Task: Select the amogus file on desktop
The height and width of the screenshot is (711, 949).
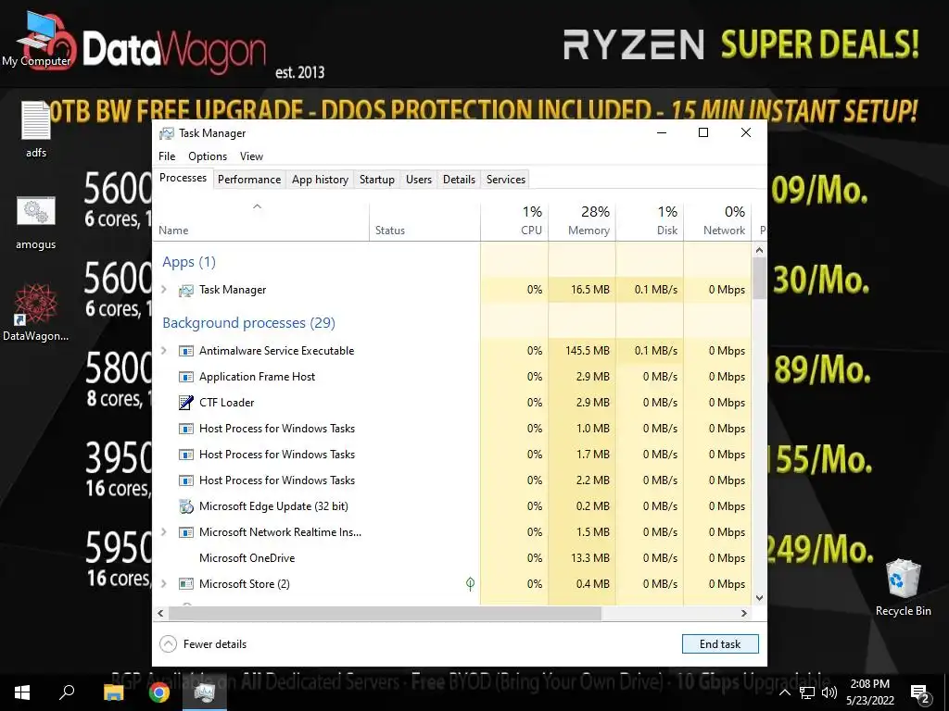Action: pos(36,222)
